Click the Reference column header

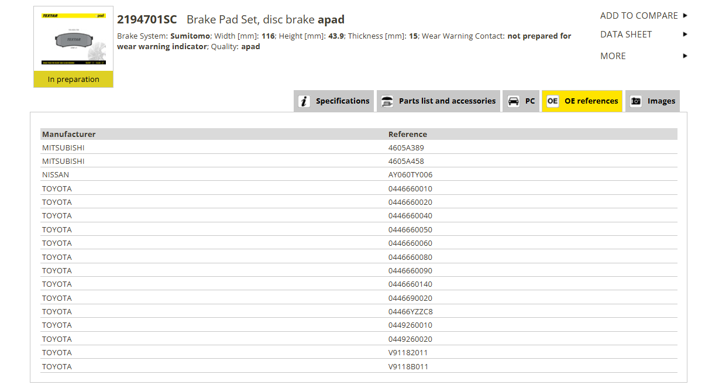click(x=408, y=134)
